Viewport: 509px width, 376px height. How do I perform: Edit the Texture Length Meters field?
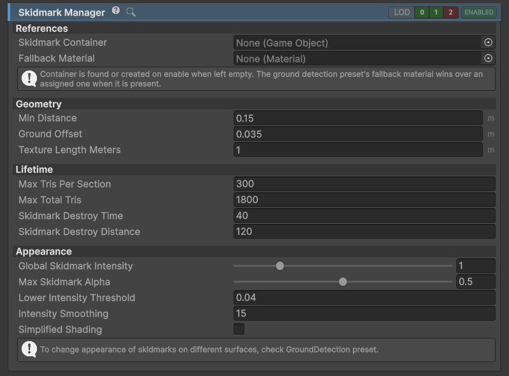[x=358, y=150]
